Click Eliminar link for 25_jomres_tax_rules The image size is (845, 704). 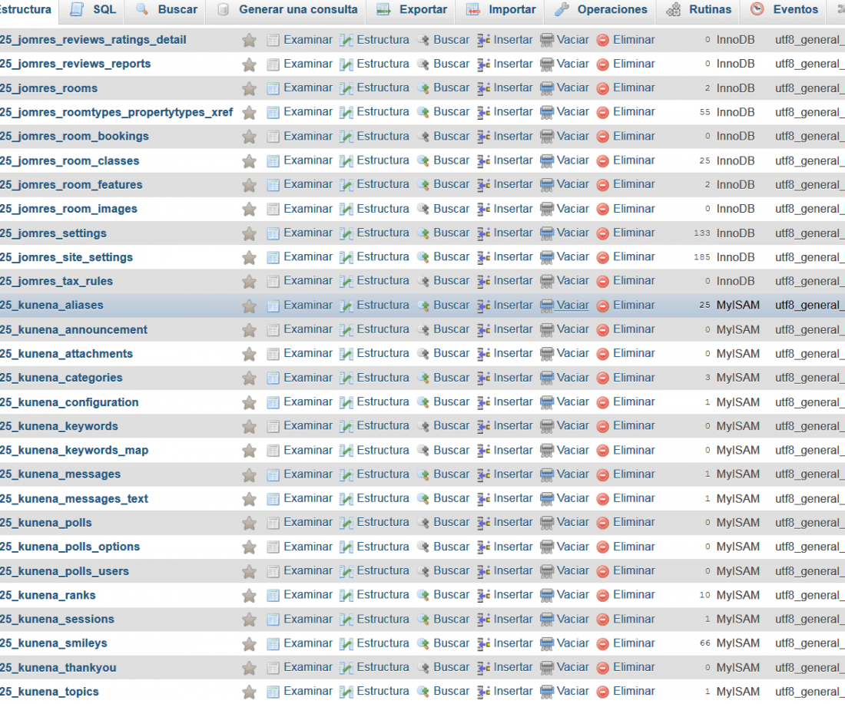coord(635,281)
